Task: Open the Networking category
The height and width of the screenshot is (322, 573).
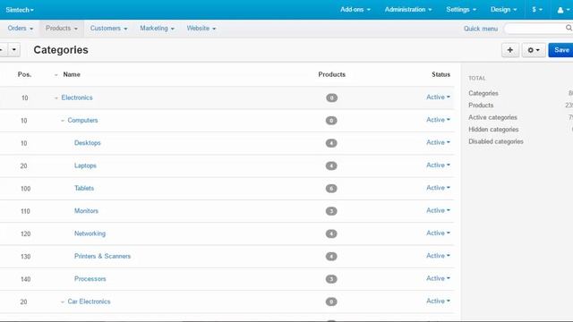Action: [x=90, y=233]
